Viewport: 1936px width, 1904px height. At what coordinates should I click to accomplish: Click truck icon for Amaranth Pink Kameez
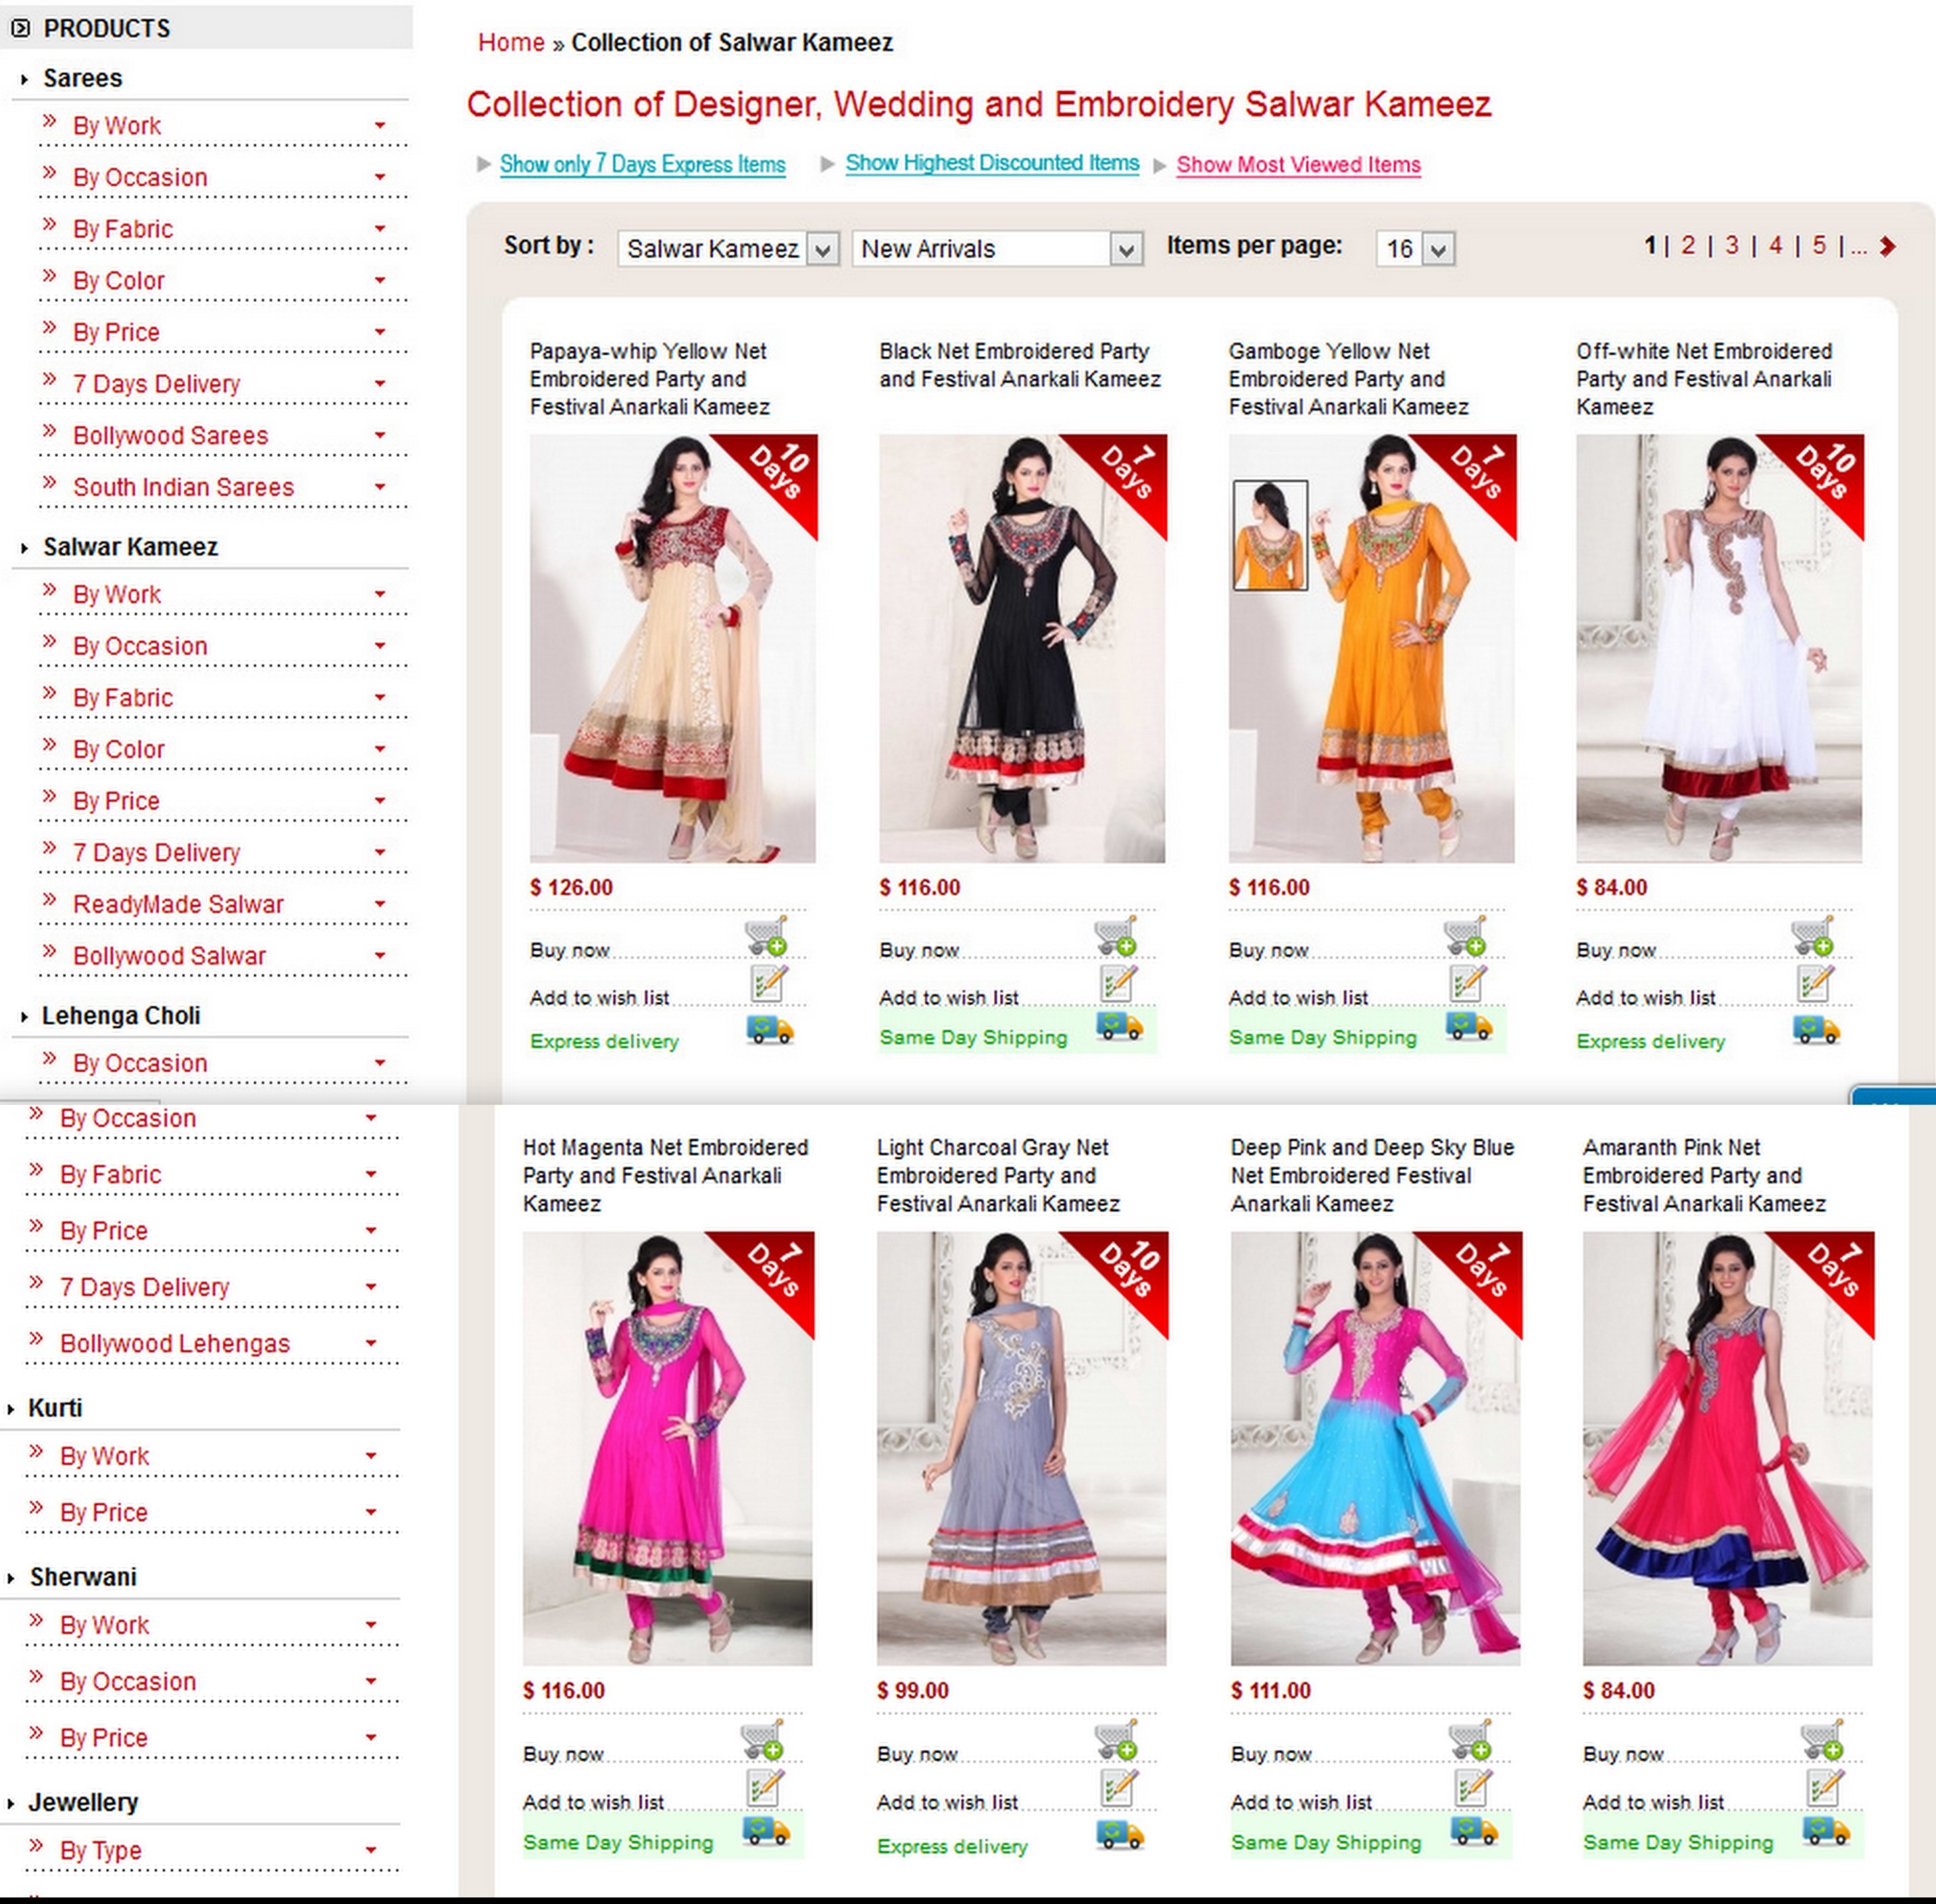1827,1831
